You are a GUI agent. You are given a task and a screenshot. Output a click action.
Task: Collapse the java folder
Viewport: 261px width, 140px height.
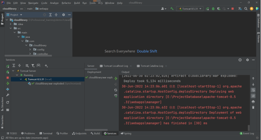point(18,37)
